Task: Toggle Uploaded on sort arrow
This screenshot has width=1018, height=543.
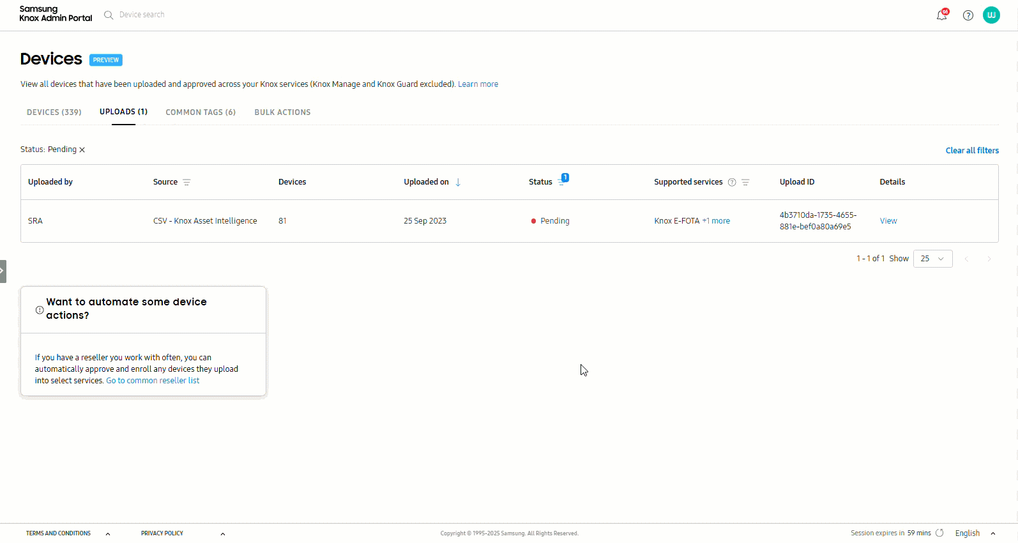Action: (x=458, y=182)
